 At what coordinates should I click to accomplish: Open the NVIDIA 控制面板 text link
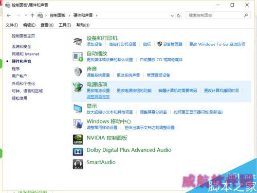pos(107,138)
